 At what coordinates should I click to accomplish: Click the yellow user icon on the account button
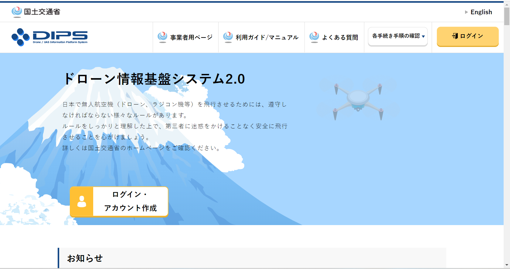click(x=82, y=201)
